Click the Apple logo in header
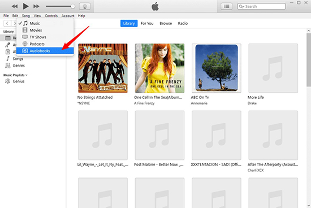311x208 pixels. click(x=155, y=6)
